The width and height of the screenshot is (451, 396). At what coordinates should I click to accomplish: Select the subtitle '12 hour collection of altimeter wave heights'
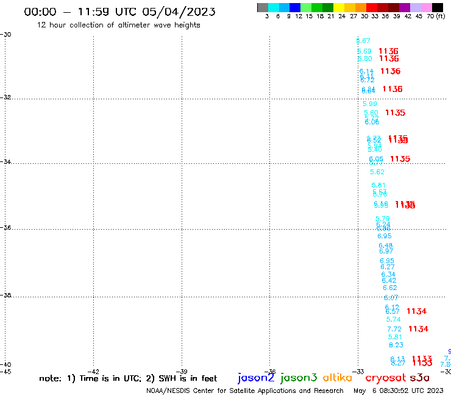point(118,25)
